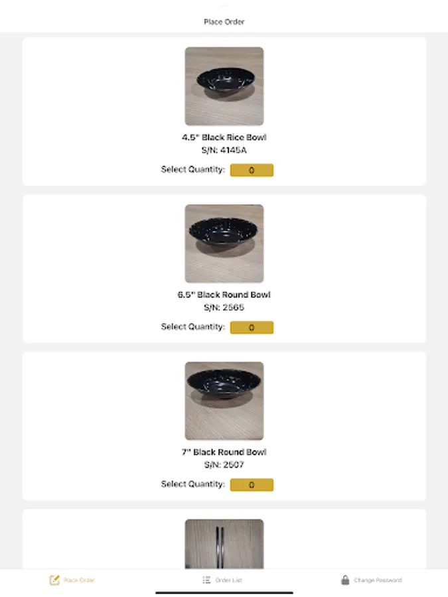Tap the Change Password lock icon
Screen dimensions: 448x597
coord(345,580)
